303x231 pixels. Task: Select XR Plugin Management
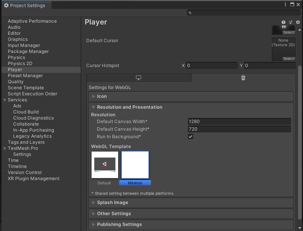tap(34, 179)
